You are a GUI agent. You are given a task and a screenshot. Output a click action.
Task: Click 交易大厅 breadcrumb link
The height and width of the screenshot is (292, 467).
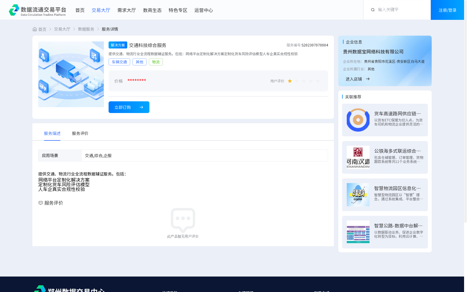tap(62, 29)
